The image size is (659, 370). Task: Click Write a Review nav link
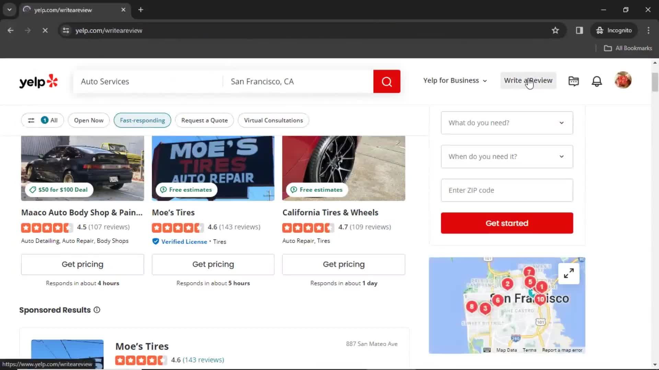pyautogui.click(x=528, y=81)
